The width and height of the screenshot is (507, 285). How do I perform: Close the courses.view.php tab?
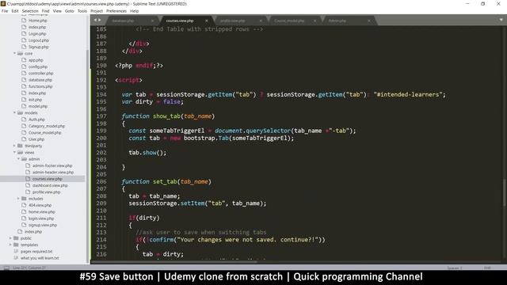207,21
